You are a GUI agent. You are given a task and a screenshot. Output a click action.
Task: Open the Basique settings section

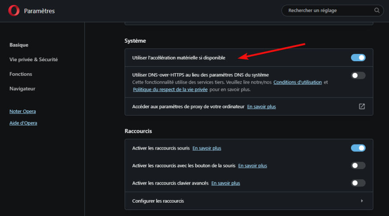[19, 45]
